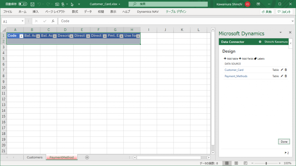Screen dimensions: 296x166
Task: Open the task pane options dropdown arrow
Action: [x=280, y=32]
